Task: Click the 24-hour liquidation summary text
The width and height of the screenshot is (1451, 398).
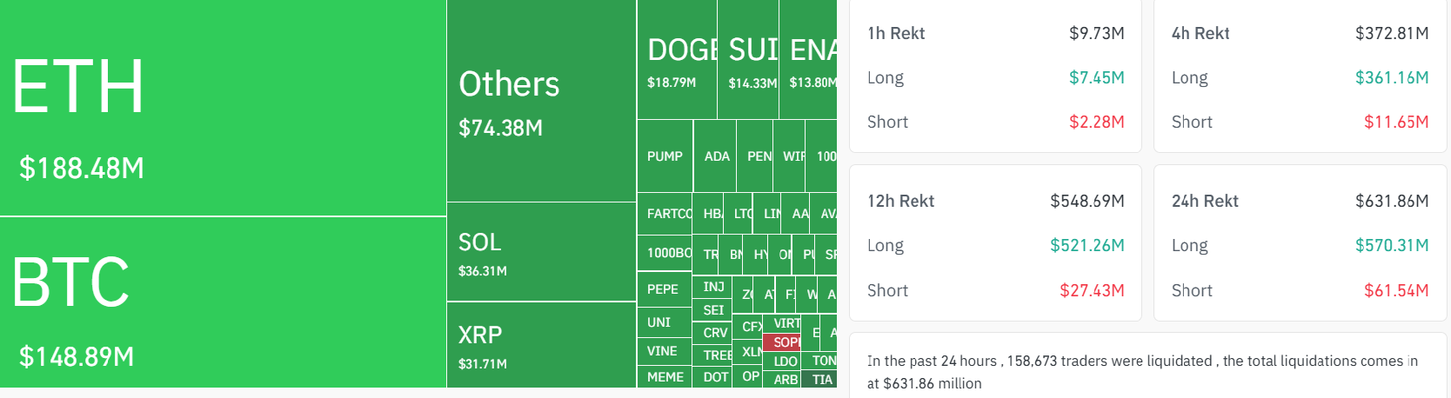Action: [x=1141, y=372]
